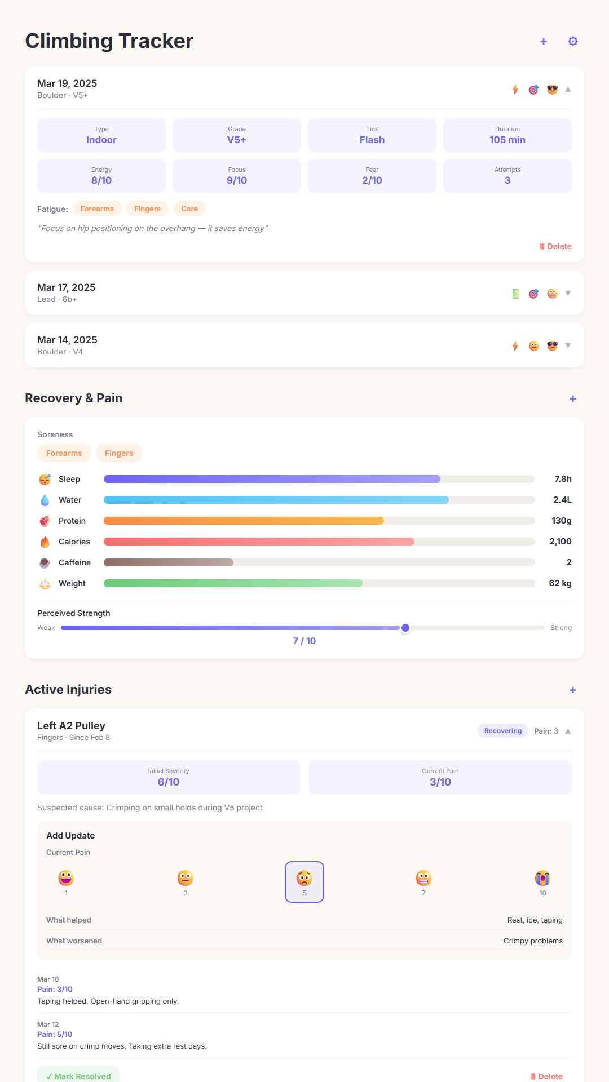This screenshot has height=1082, width=609.
Task: Edit the What worsened field
Action: pos(304,941)
